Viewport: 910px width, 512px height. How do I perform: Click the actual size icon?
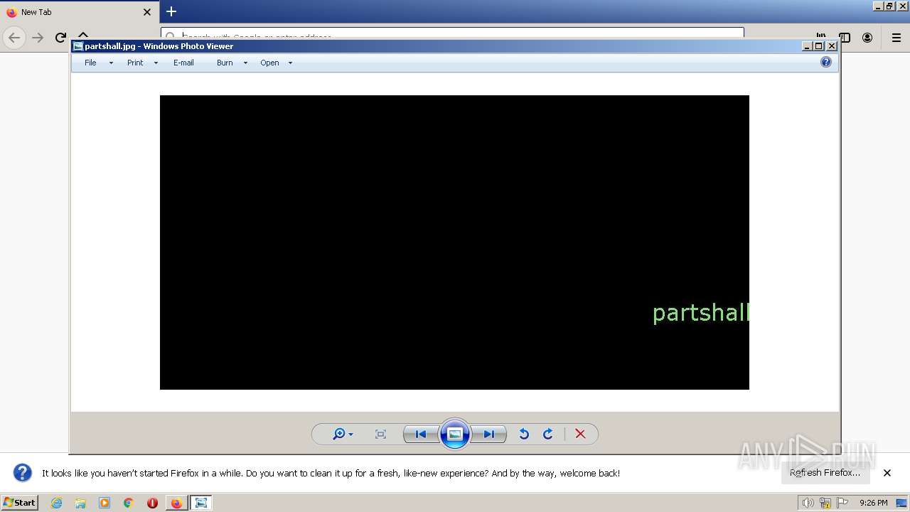point(380,434)
